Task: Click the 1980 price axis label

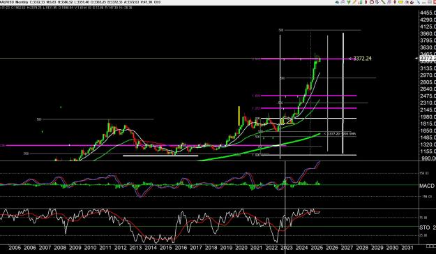Action: click(x=428, y=117)
